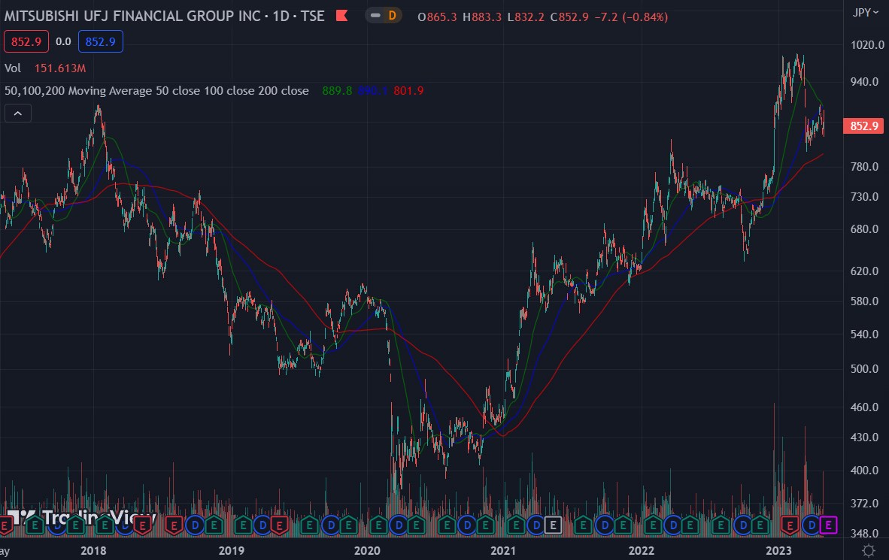Click the first green E marker after the 2021 label
The height and width of the screenshot is (560, 889).
click(516, 525)
